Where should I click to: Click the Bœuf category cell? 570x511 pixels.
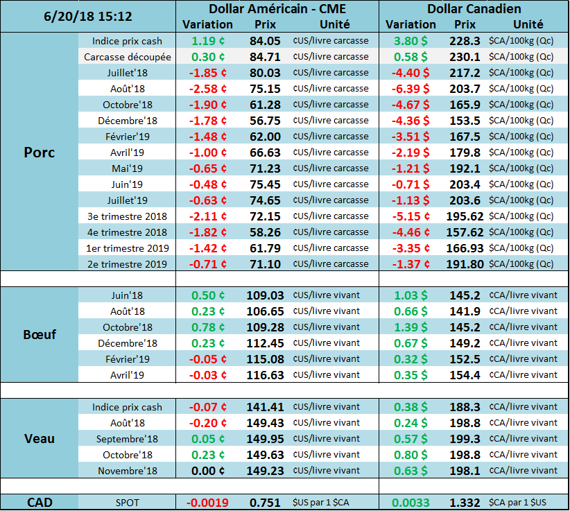point(40,335)
